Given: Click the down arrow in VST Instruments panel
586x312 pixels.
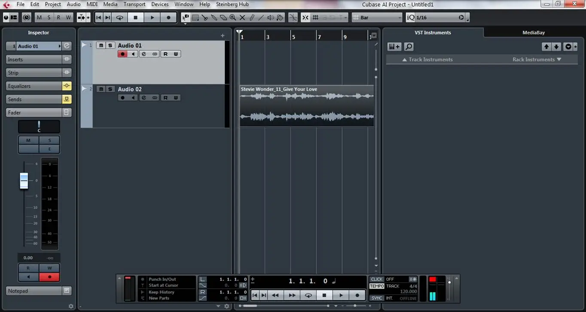Looking at the screenshot, I should 556,47.
